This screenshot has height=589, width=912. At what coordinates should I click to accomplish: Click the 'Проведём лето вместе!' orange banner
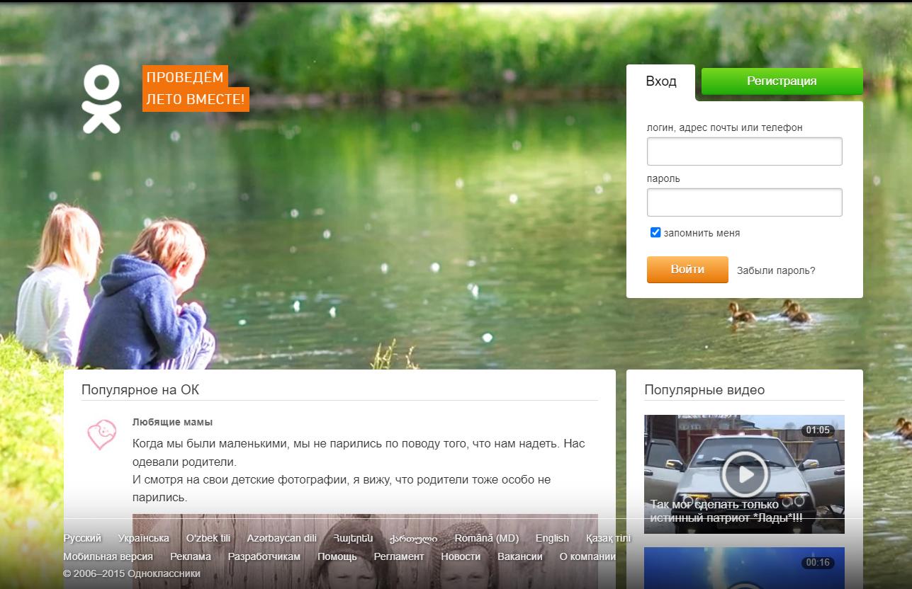[196, 88]
